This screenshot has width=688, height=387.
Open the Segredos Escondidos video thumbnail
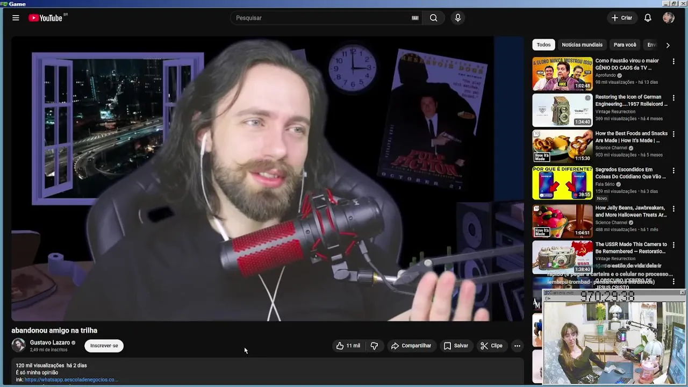coord(562,183)
